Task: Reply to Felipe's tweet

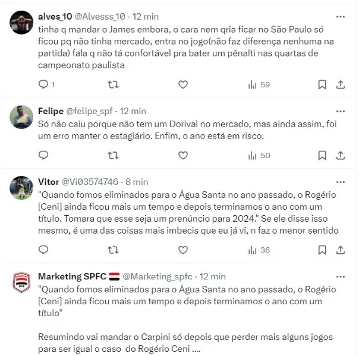Action: click(43, 155)
